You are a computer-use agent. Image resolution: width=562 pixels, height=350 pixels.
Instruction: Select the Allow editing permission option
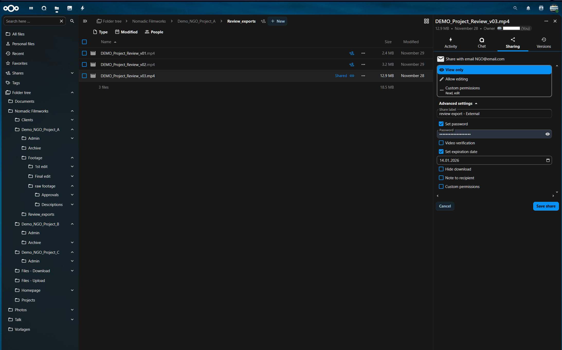tap(456, 79)
